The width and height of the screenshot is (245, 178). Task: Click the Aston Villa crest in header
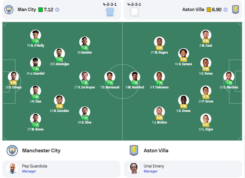[x=236, y=10]
